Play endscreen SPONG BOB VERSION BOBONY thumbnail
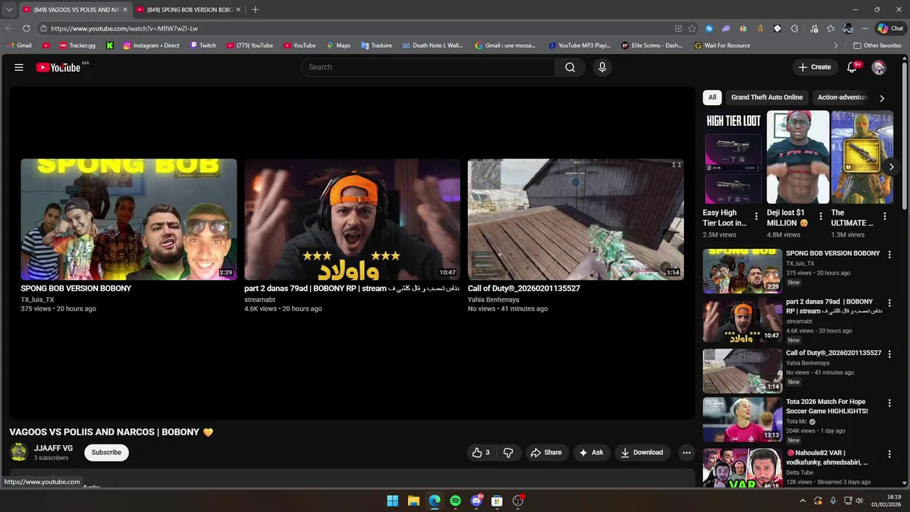 coord(129,219)
